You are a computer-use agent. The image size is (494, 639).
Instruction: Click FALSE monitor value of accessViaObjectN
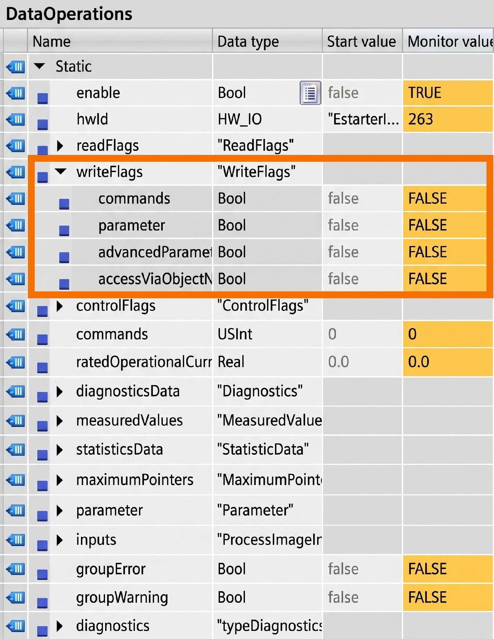point(445,279)
